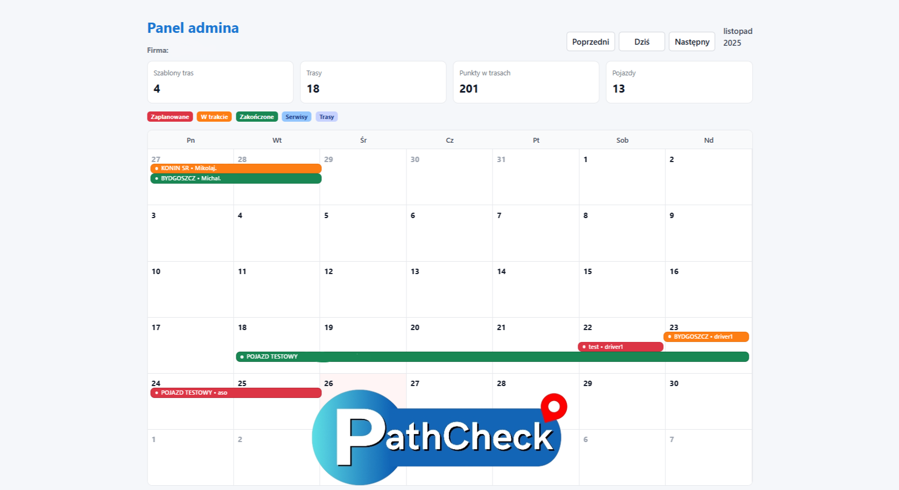Image resolution: width=899 pixels, height=490 pixels.
Task: Open the test driver1 event
Action: [620, 347]
